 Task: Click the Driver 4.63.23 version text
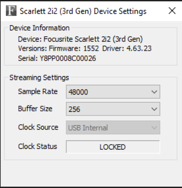click(127, 49)
